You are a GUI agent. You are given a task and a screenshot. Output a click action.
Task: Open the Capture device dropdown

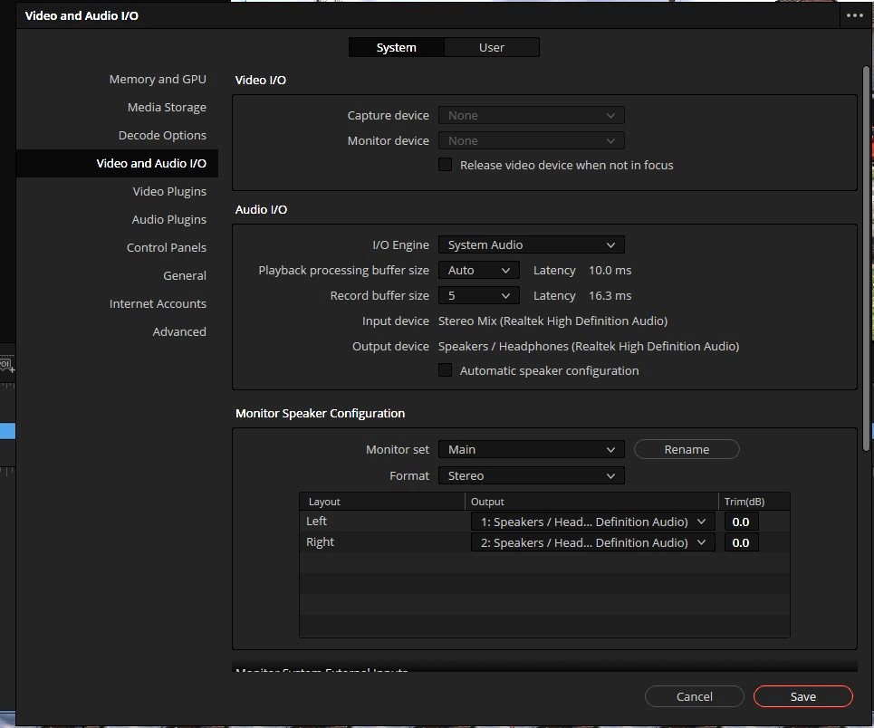coord(532,115)
